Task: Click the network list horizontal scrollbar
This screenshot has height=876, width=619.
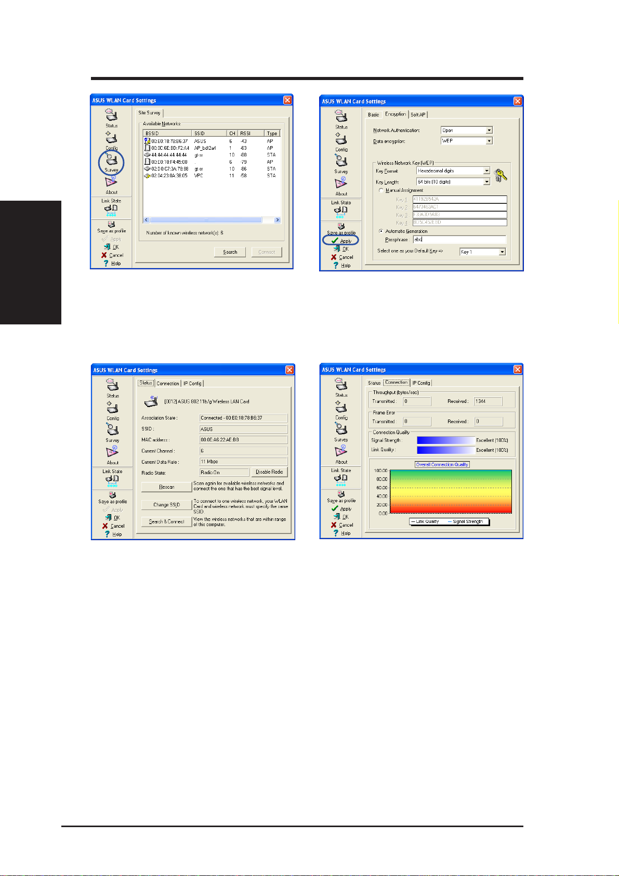Action: [x=212, y=220]
